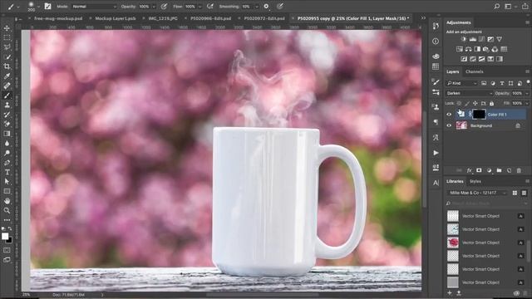The width and height of the screenshot is (532, 299).
Task: Open the Darken blend mode dropdown
Action: [x=469, y=93]
